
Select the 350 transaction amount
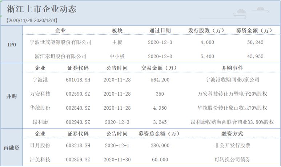[x=160, y=94]
